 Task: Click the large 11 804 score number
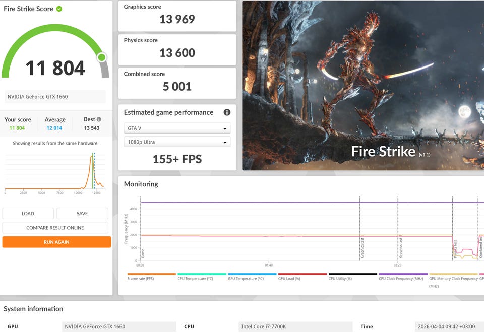click(x=55, y=68)
